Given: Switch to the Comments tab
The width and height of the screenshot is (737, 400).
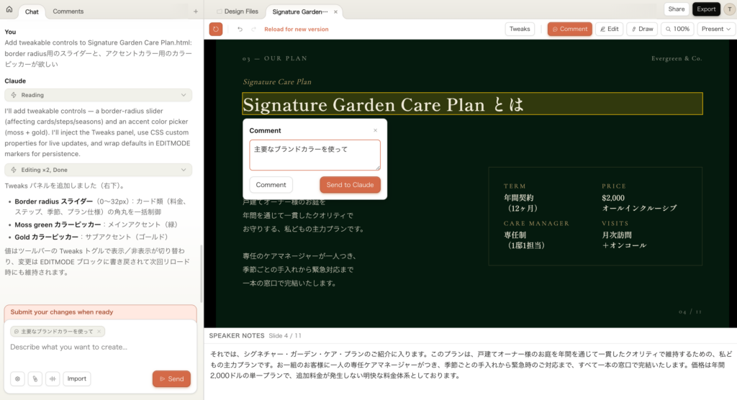Looking at the screenshot, I should pyautogui.click(x=68, y=12).
